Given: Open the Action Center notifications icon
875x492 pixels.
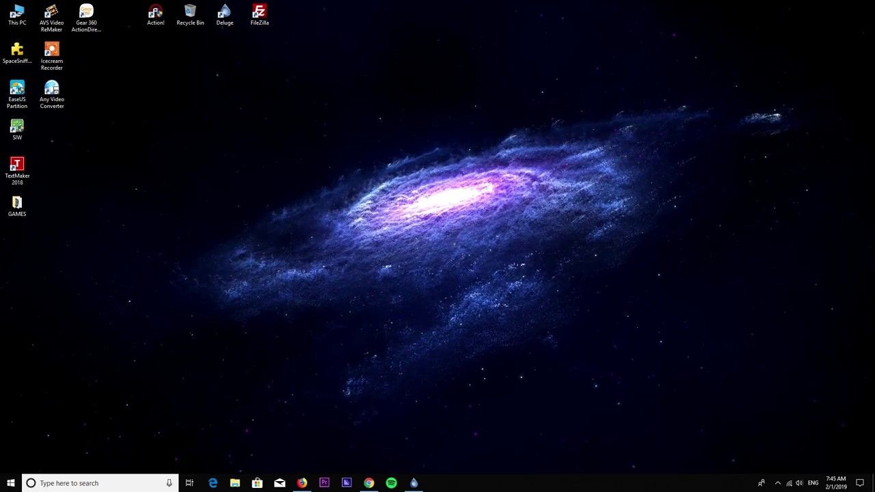Looking at the screenshot, I should 860,483.
